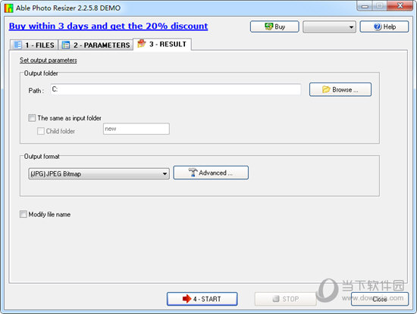Viewport: 417px width, 314px height.
Task: Click the child folder name field 'new'
Action: click(x=136, y=129)
